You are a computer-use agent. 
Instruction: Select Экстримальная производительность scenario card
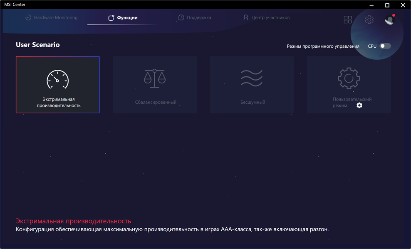(x=58, y=85)
